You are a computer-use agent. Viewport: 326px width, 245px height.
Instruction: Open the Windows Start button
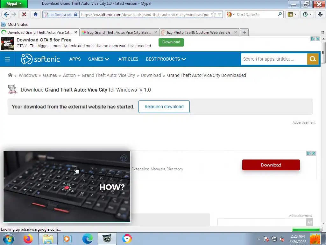(9, 239)
